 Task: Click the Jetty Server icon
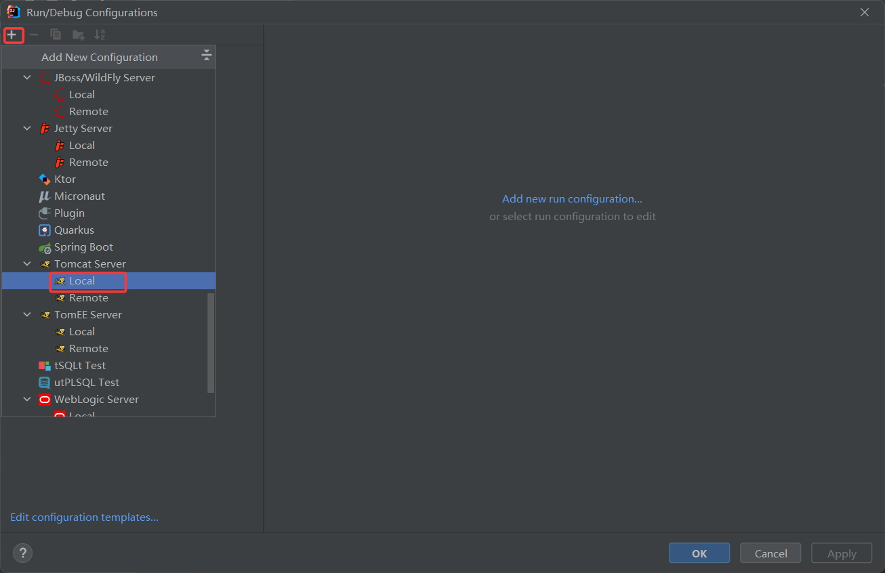coord(45,129)
